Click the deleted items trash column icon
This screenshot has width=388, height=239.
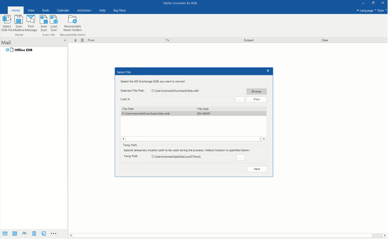pos(82,40)
